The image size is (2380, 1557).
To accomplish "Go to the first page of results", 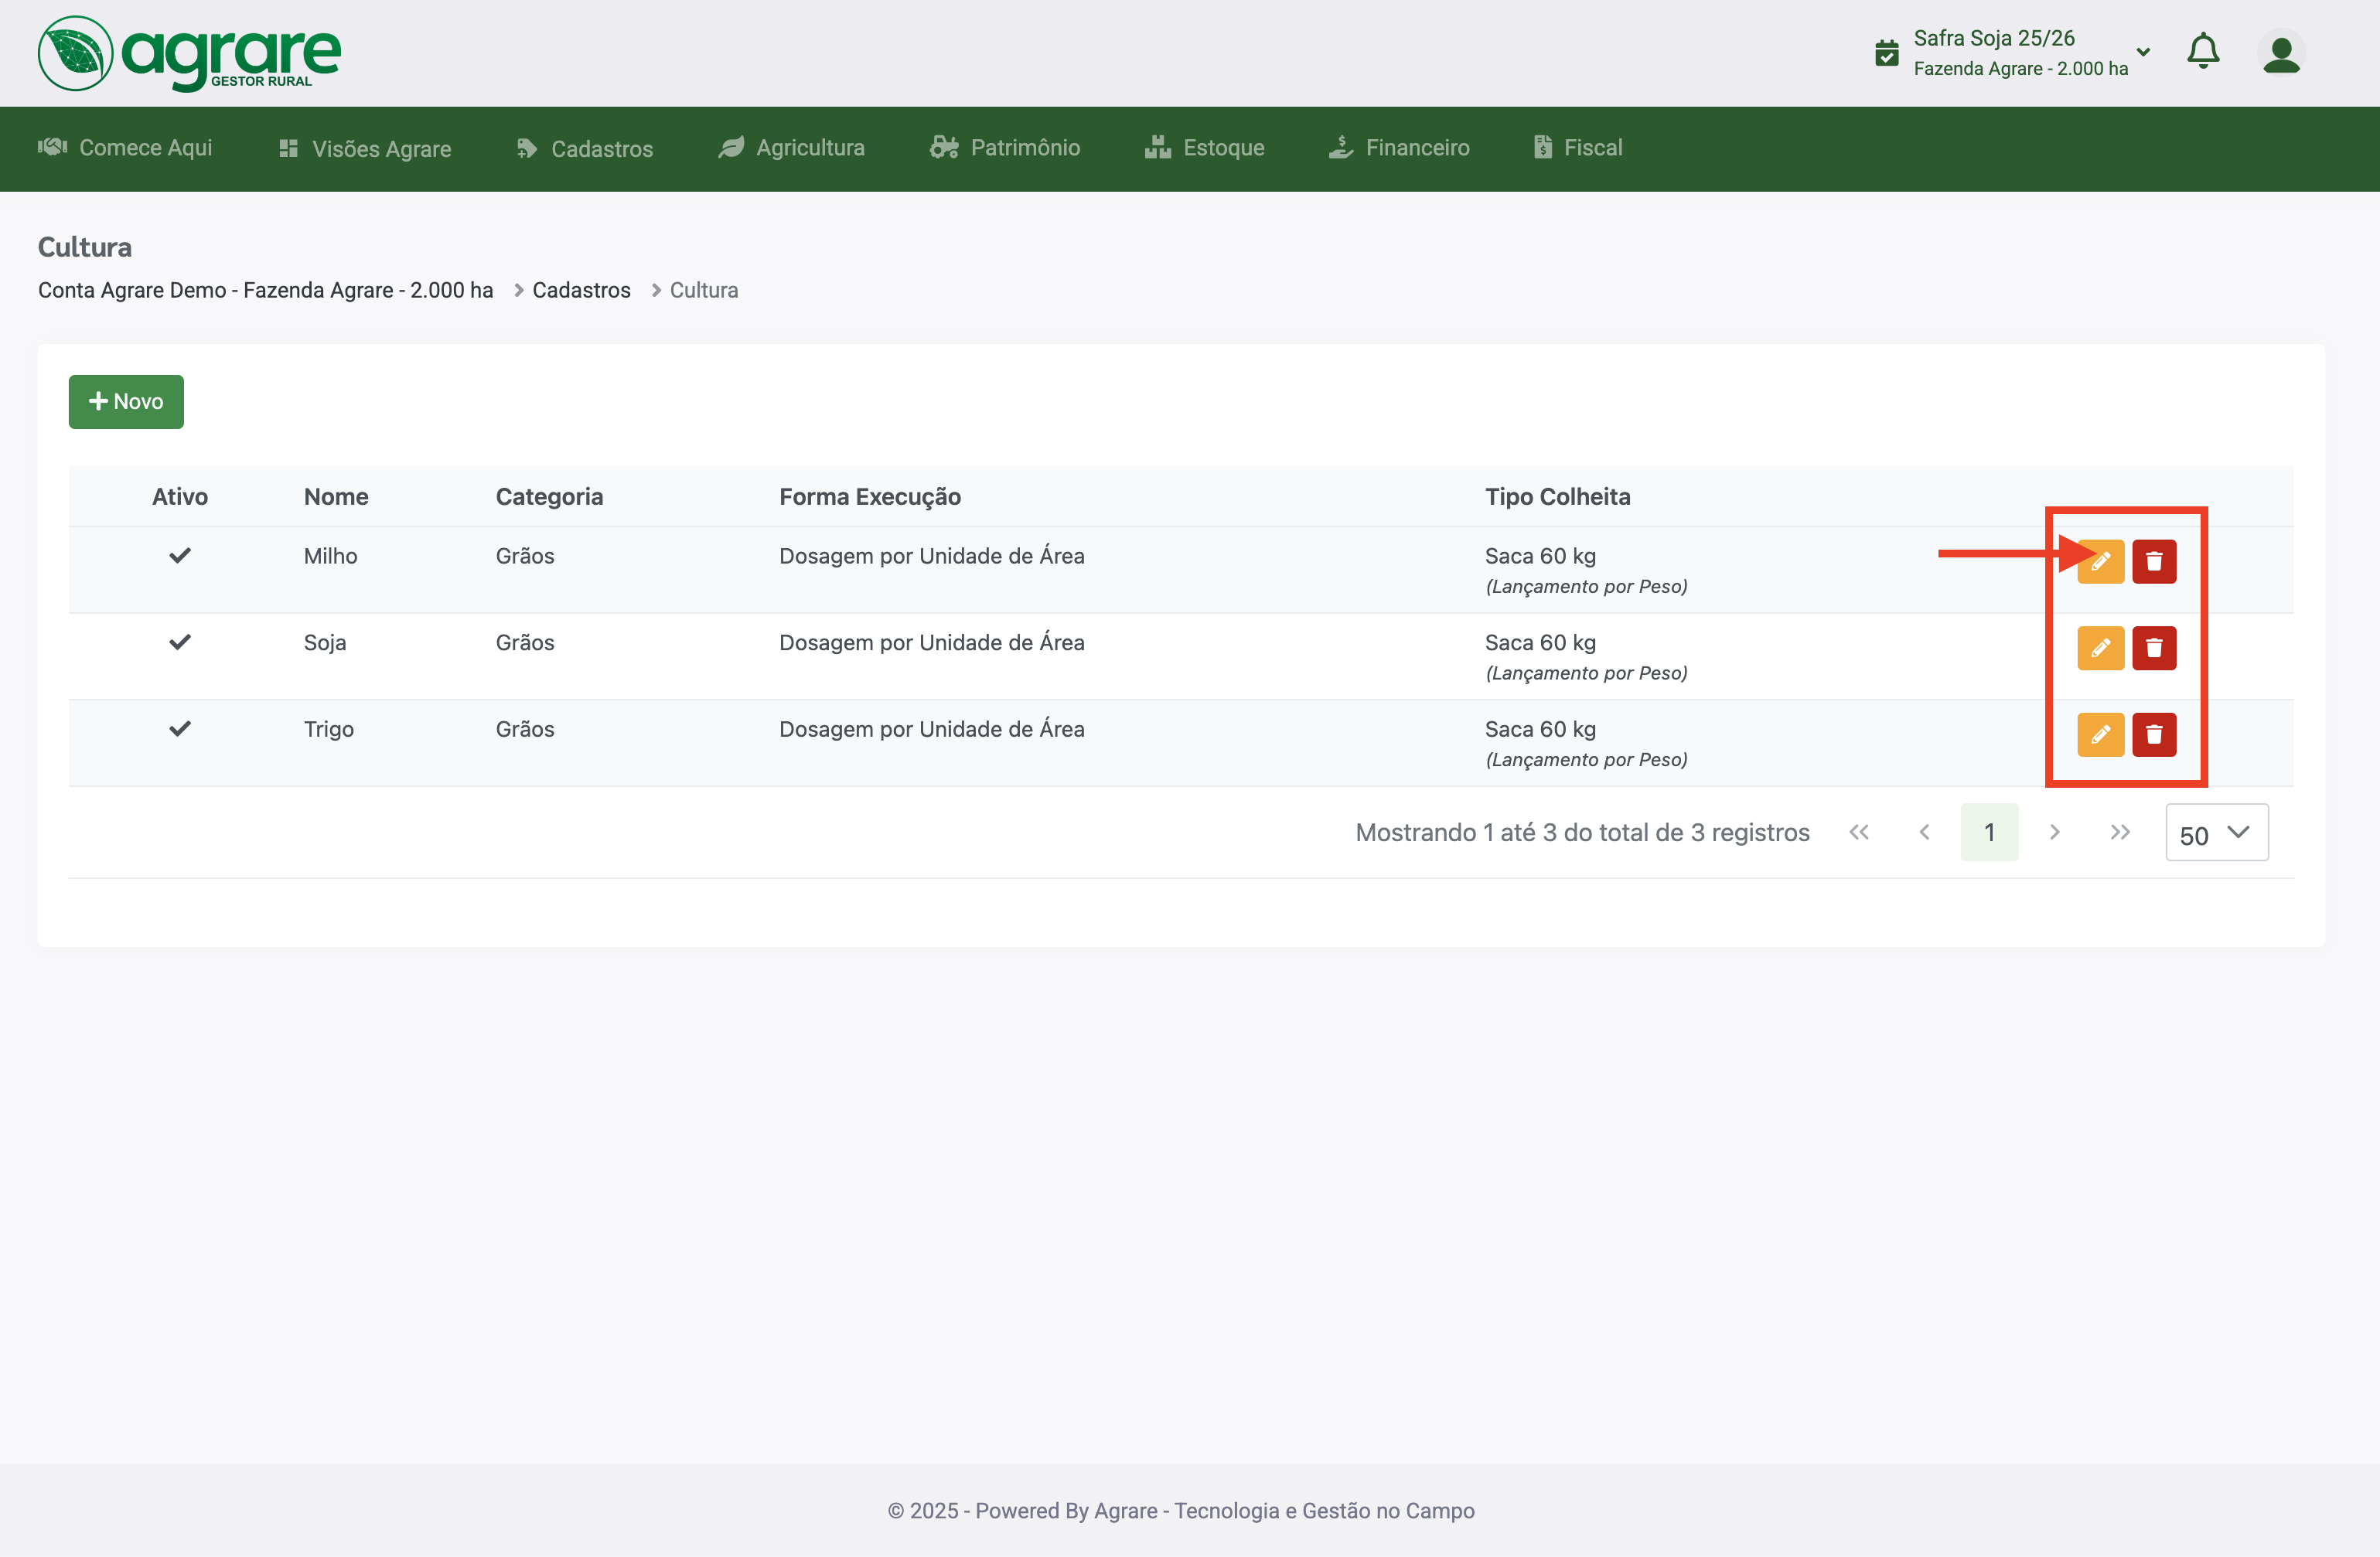I will [1858, 832].
